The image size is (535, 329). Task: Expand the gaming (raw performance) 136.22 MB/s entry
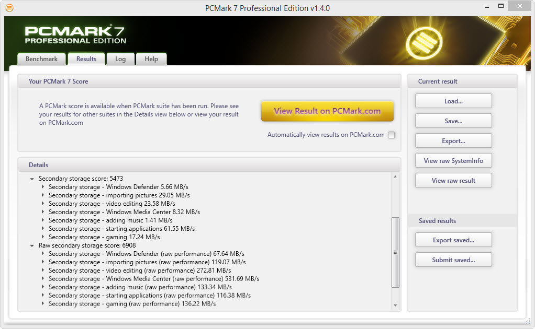pos(42,303)
